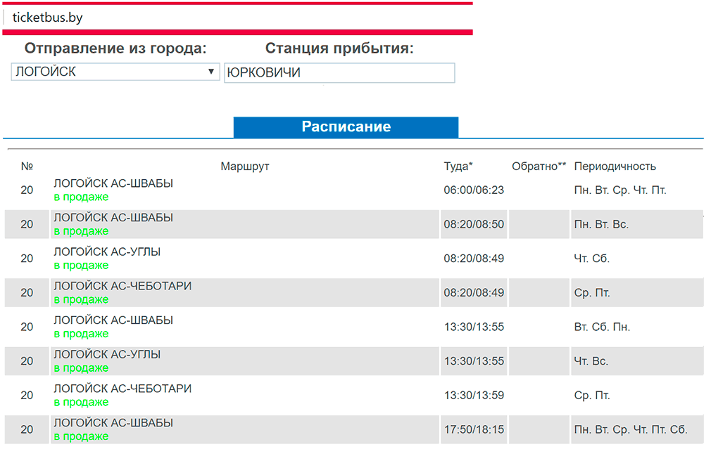Select the ЛОГОЙСК АС-ШВАБЫ route departing 08:20
This screenshot has width=704, height=449.
click(113, 218)
